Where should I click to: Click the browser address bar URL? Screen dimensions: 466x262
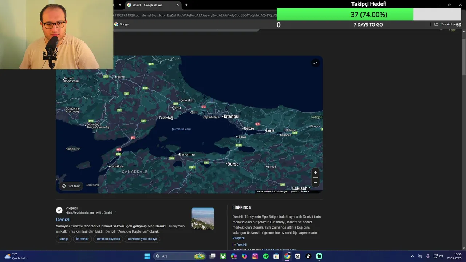point(195,15)
